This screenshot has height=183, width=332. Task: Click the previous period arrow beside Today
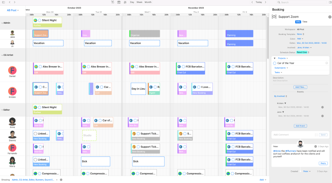tap(253, 2)
